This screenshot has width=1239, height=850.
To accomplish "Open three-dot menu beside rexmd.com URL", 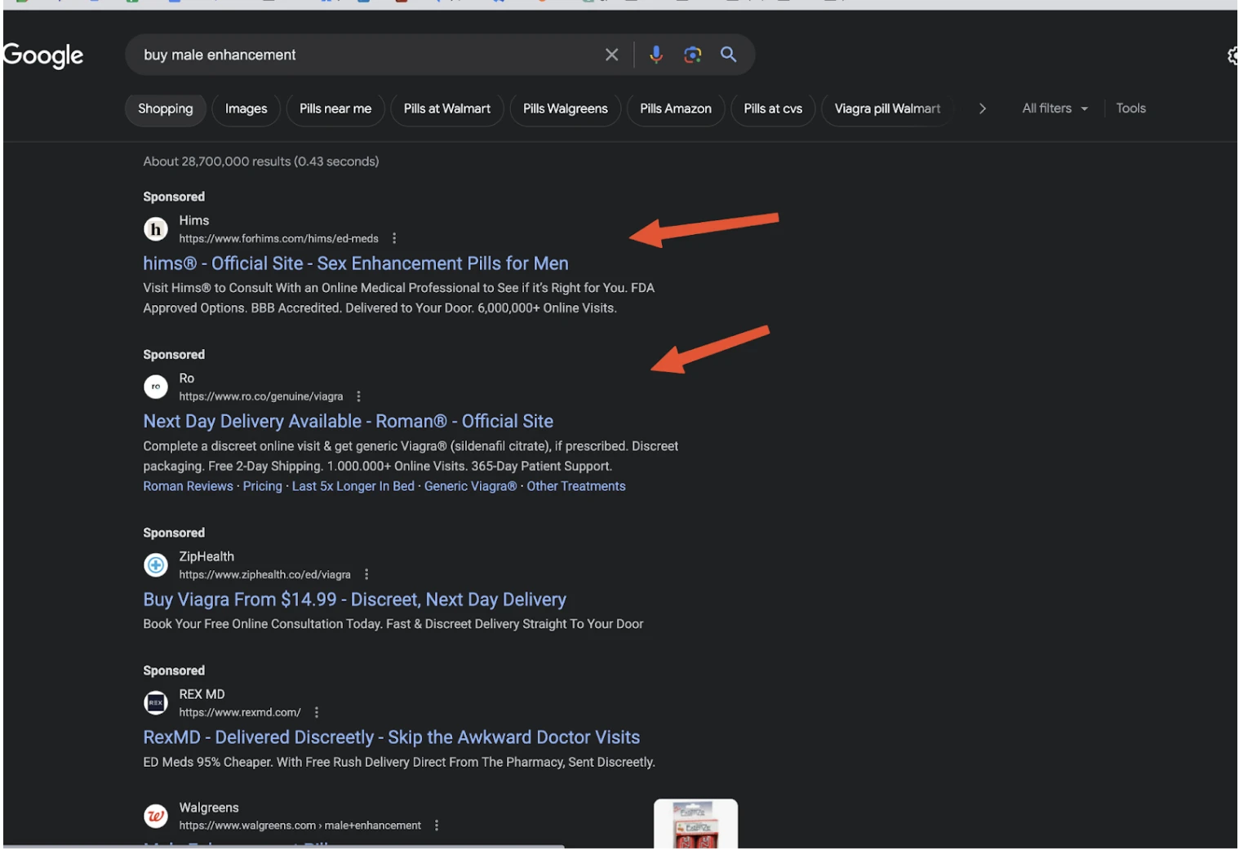I will point(316,712).
